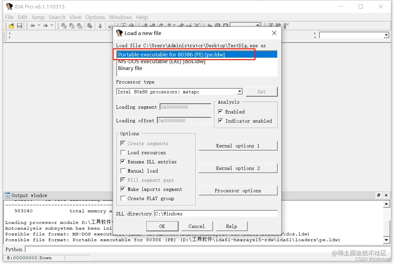Click the search next binoculars arrow icon

point(90,25)
